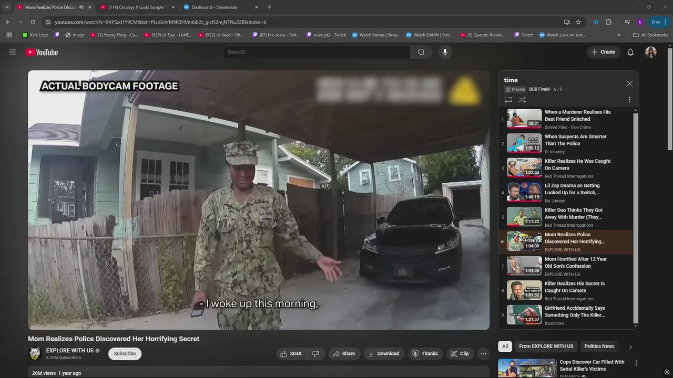The height and width of the screenshot is (378, 673).
Task: Send Thanks to the creator
Action: pos(424,354)
